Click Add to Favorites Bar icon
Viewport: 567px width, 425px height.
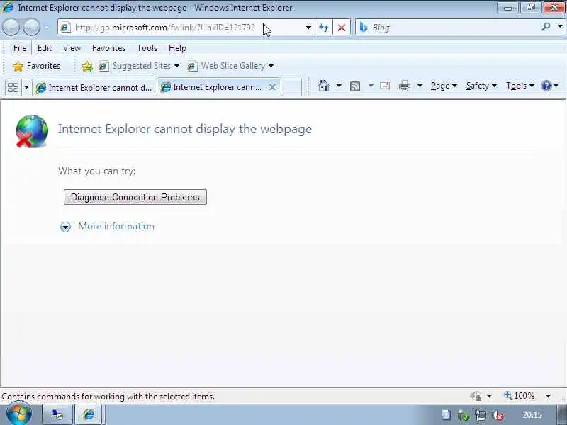pos(86,66)
